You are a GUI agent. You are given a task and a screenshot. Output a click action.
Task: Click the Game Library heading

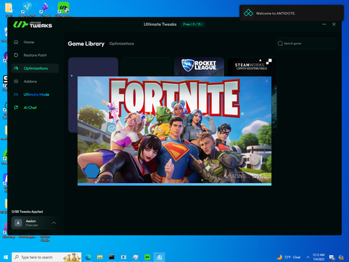[86, 43]
